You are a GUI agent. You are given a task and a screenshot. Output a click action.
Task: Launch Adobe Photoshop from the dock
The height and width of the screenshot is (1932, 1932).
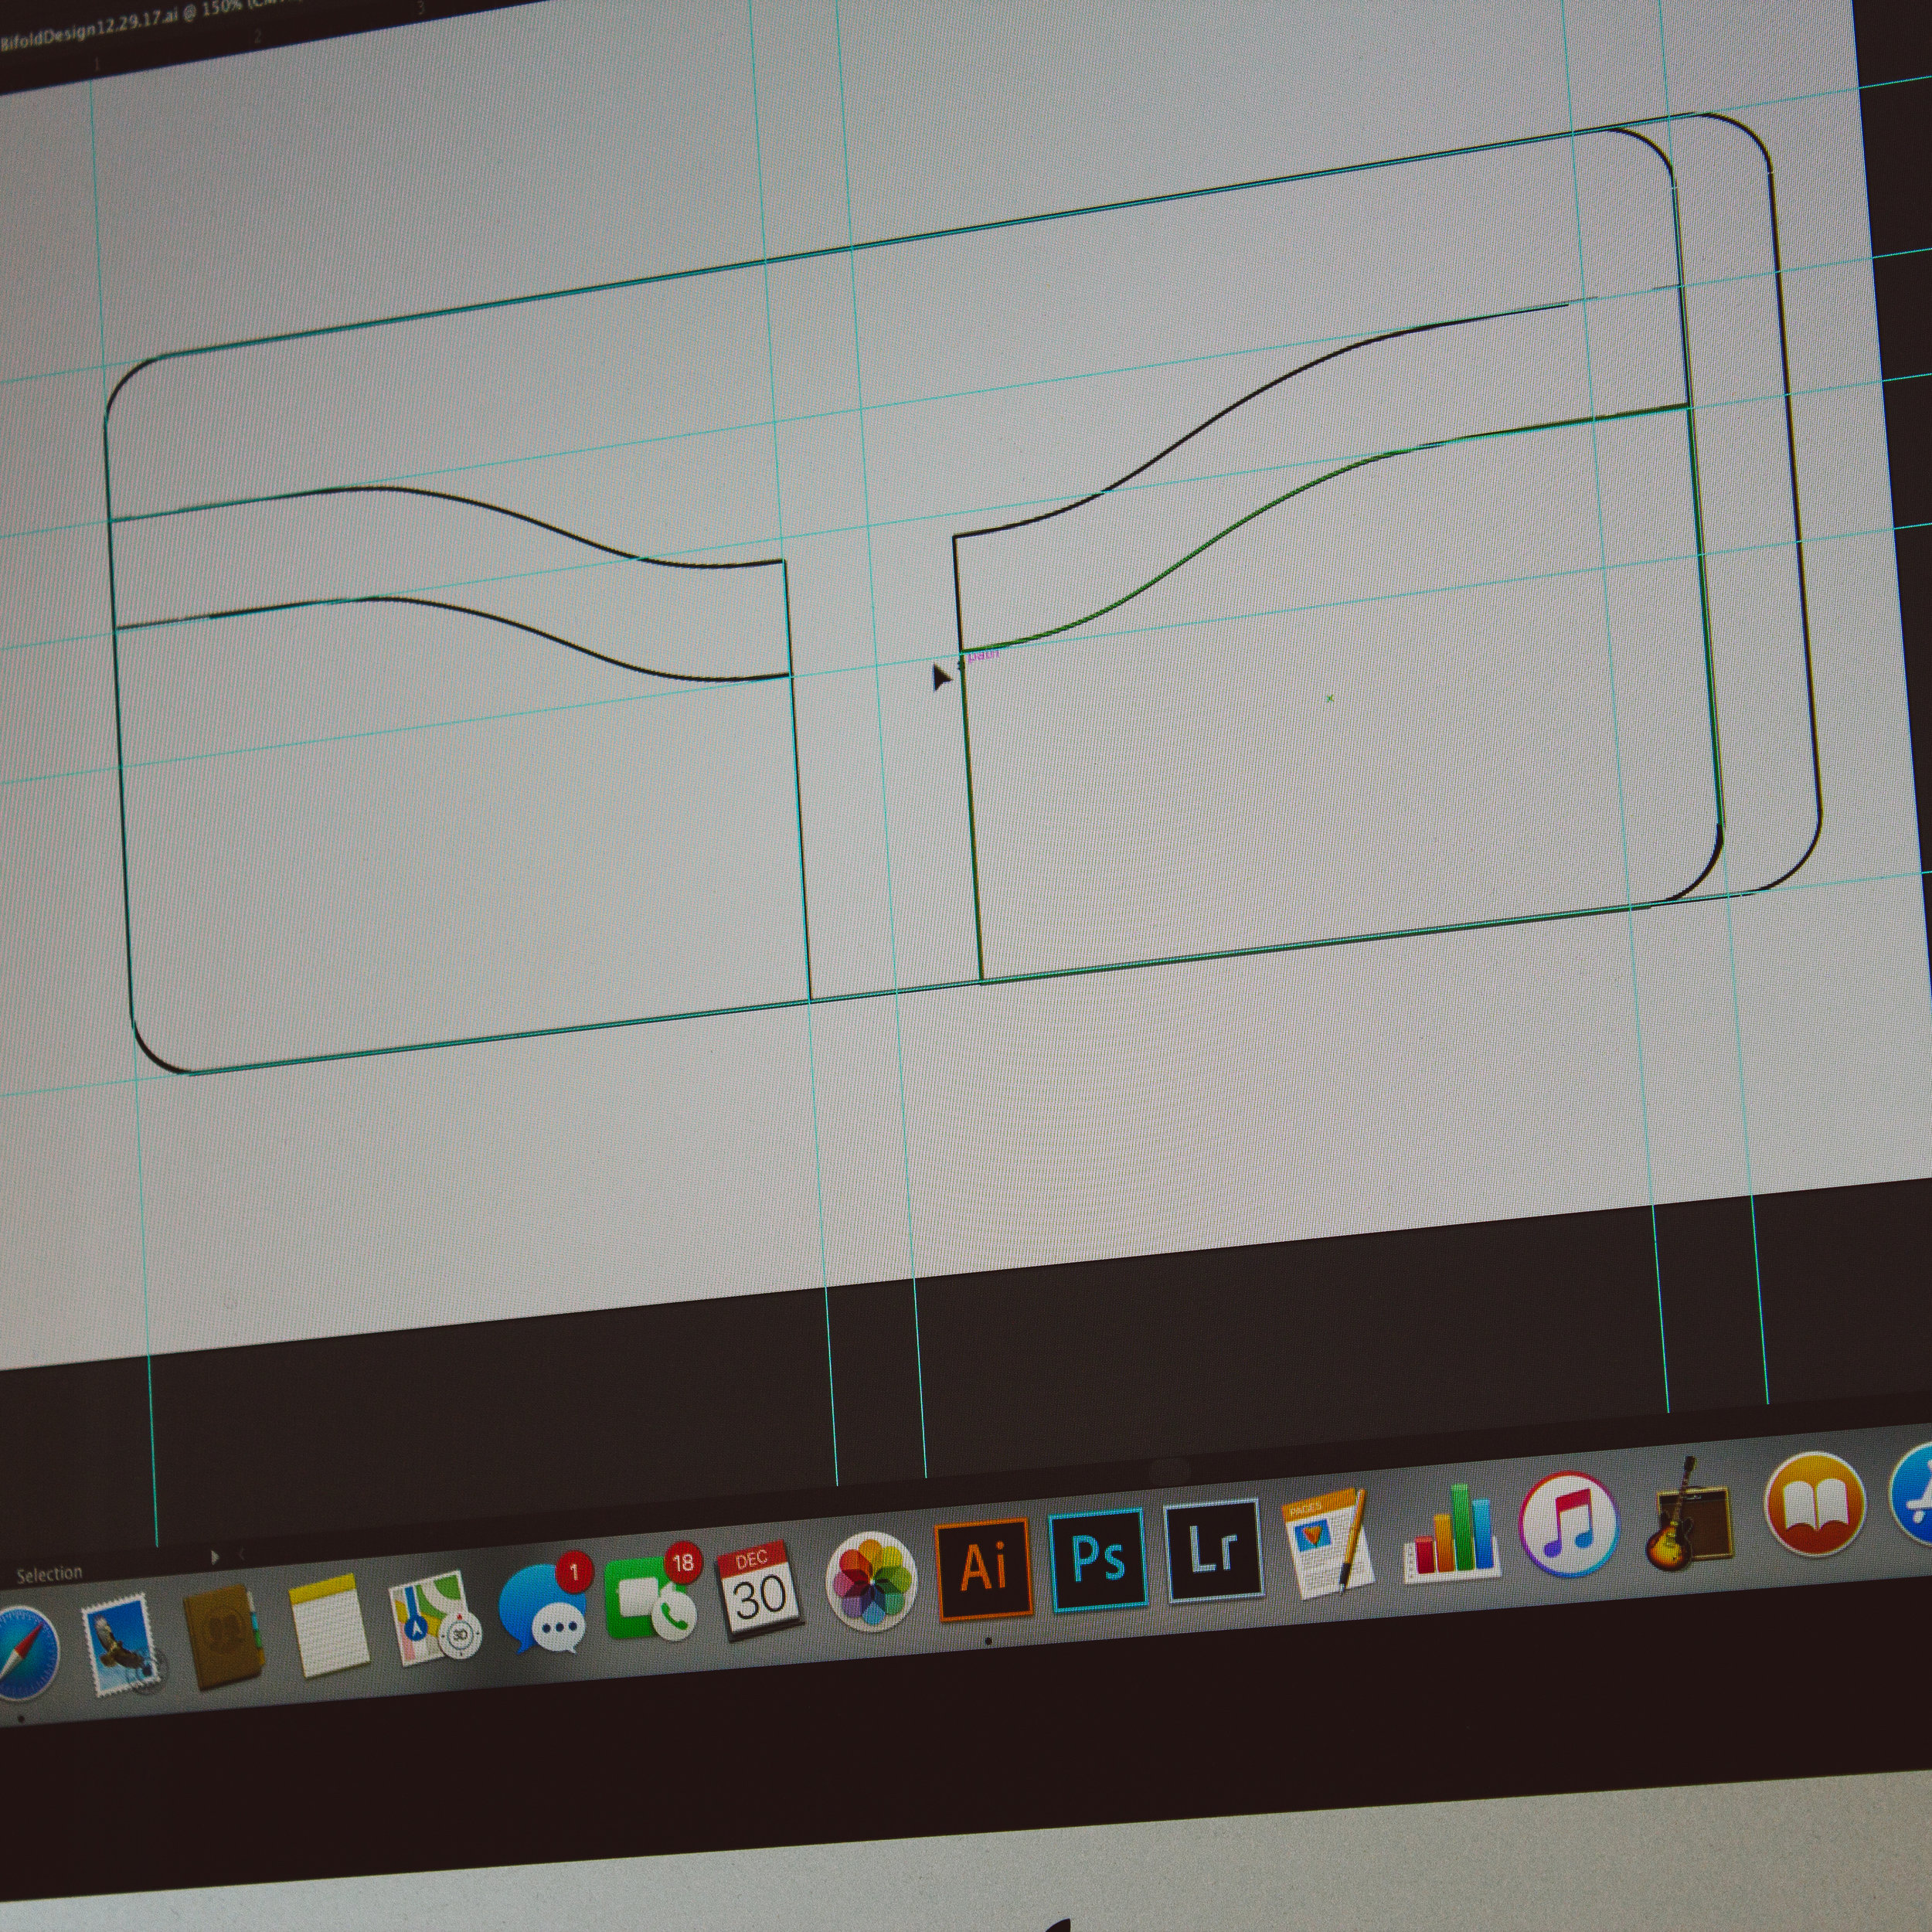click(x=1098, y=1559)
